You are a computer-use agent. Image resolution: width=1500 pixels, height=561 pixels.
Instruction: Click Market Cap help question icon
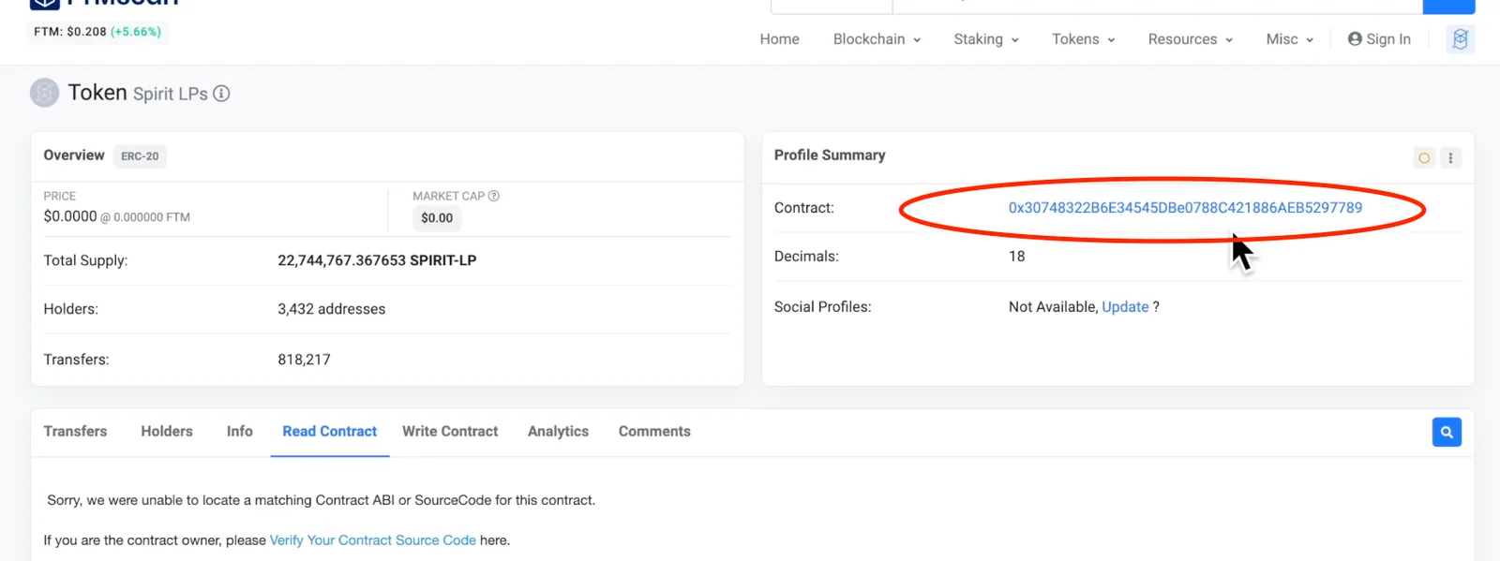pyautogui.click(x=494, y=196)
